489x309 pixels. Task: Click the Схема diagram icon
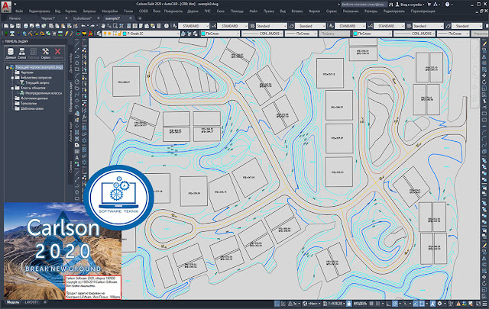click(22, 53)
